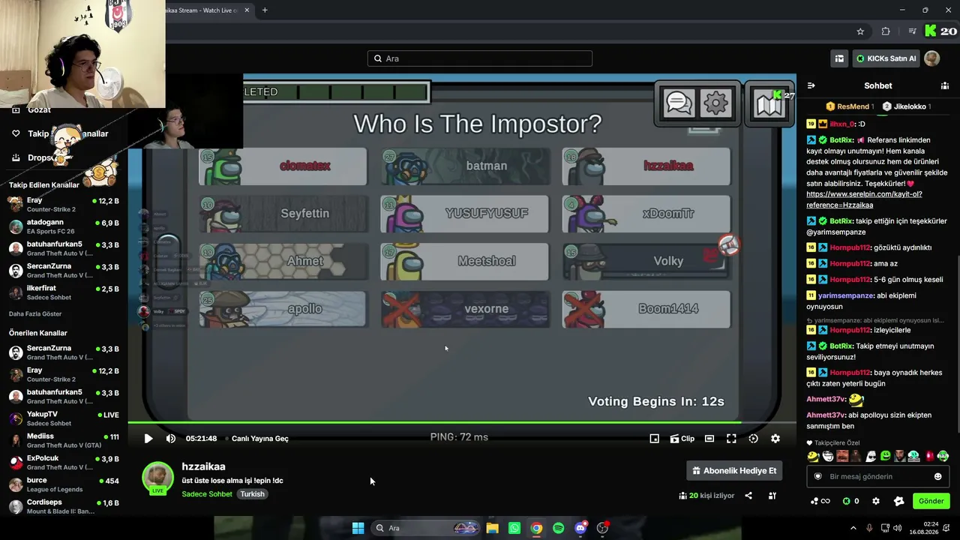The height and width of the screenshot is (540, 960).
Task: Open the browser extensions puzzle icon
Action: coord(886,31)
